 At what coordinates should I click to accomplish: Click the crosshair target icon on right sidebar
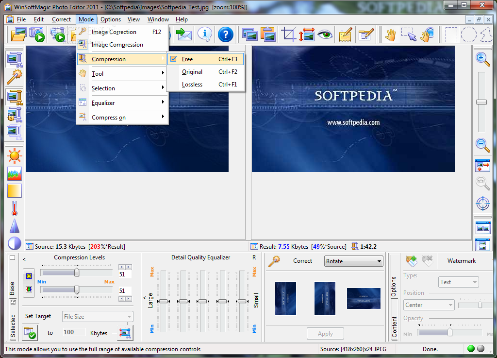tap(483, 203)
